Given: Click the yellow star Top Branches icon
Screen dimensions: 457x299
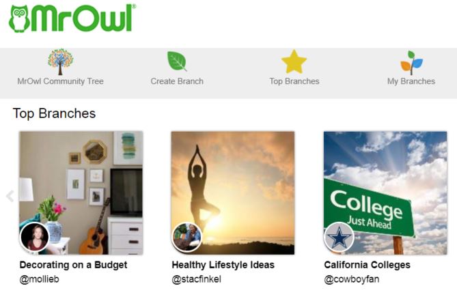Looking at the screenshot, I should tap(294, 61).
